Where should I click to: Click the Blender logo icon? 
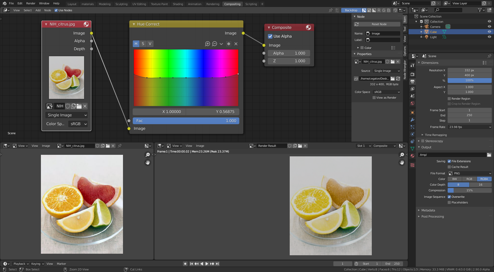(x=4, y=3)
